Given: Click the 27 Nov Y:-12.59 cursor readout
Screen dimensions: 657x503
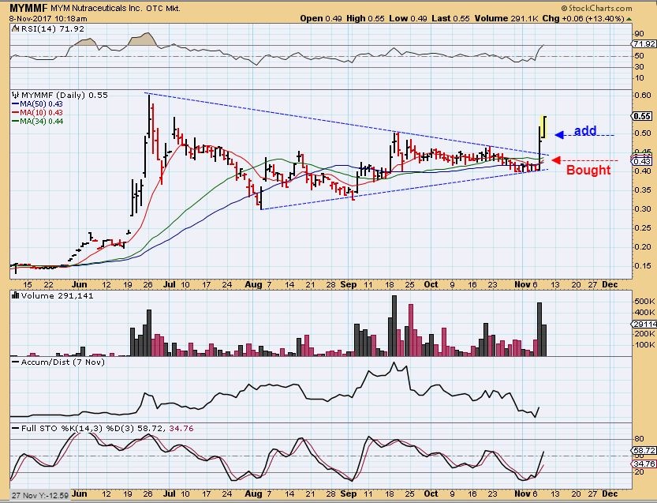Looking at the screenshot, I should (x=37, y=496).
